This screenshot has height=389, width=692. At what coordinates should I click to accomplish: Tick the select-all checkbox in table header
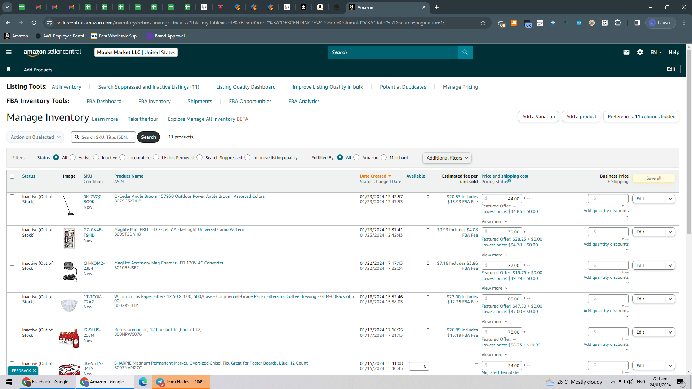[x=12, y=176]
